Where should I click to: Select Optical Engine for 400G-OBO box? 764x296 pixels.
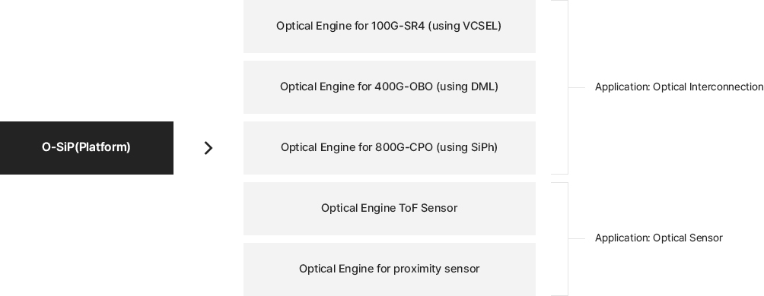390,87
